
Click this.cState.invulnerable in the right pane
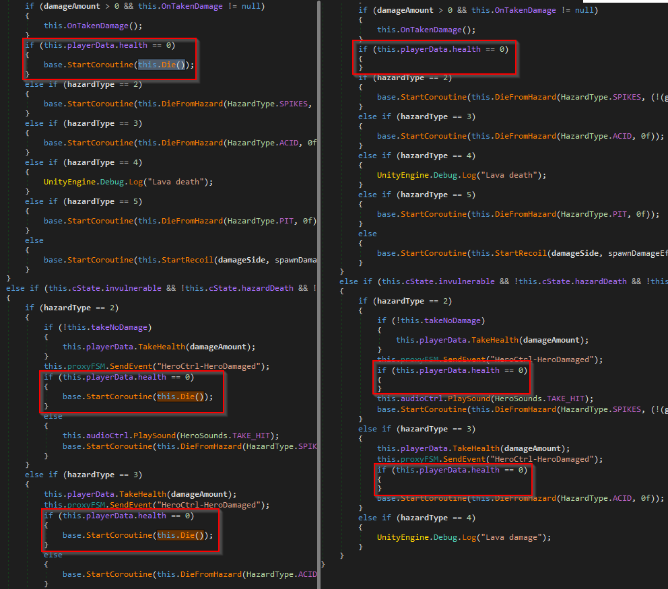click(x=438, y=281)
